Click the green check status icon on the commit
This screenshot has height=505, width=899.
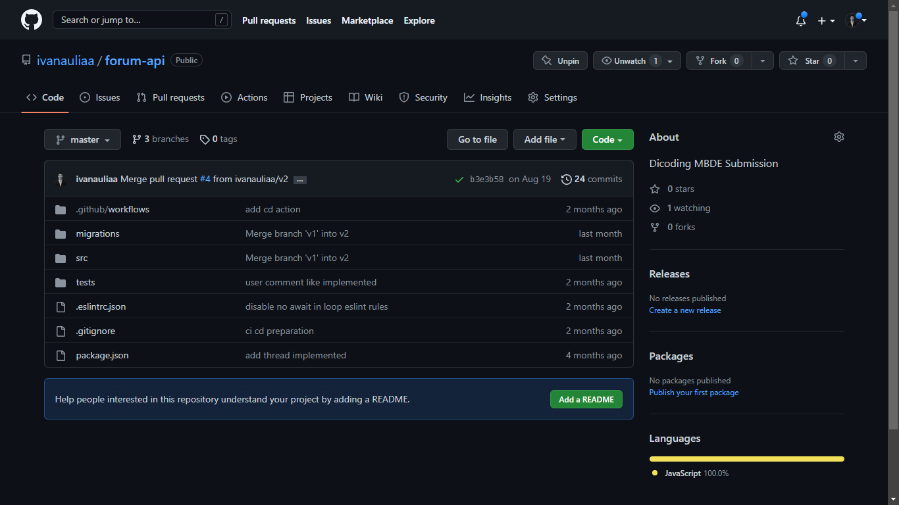(459, 179)
